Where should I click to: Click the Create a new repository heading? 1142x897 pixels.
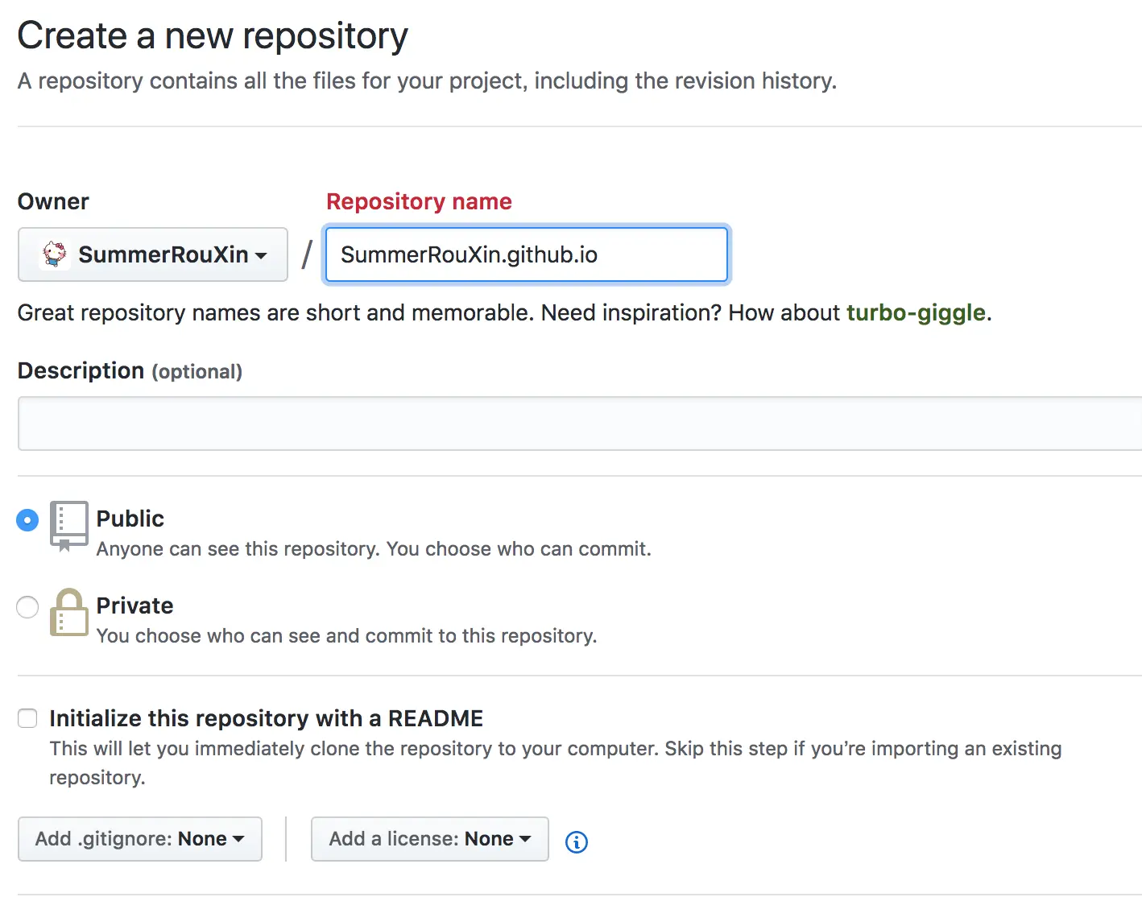[213, 36]
